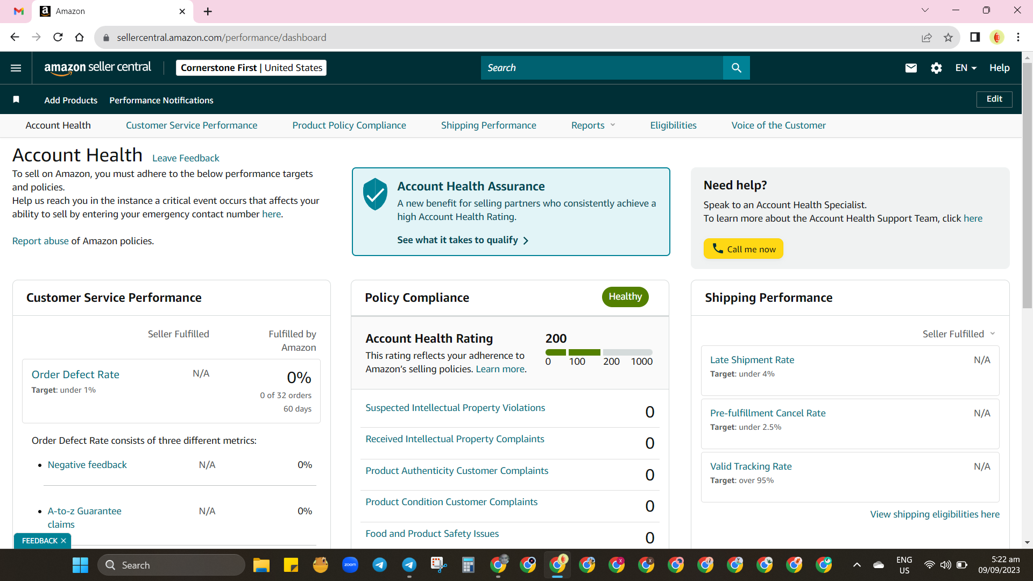Click the Account Health Rating progress bar
The image size is (1033, 581).
tap(599, 352)
